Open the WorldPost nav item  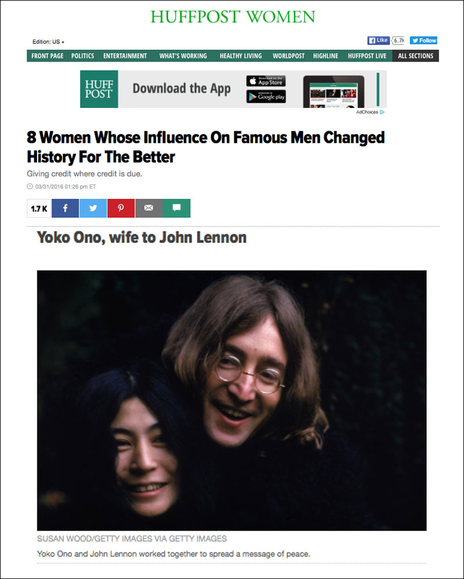[289, 56]
